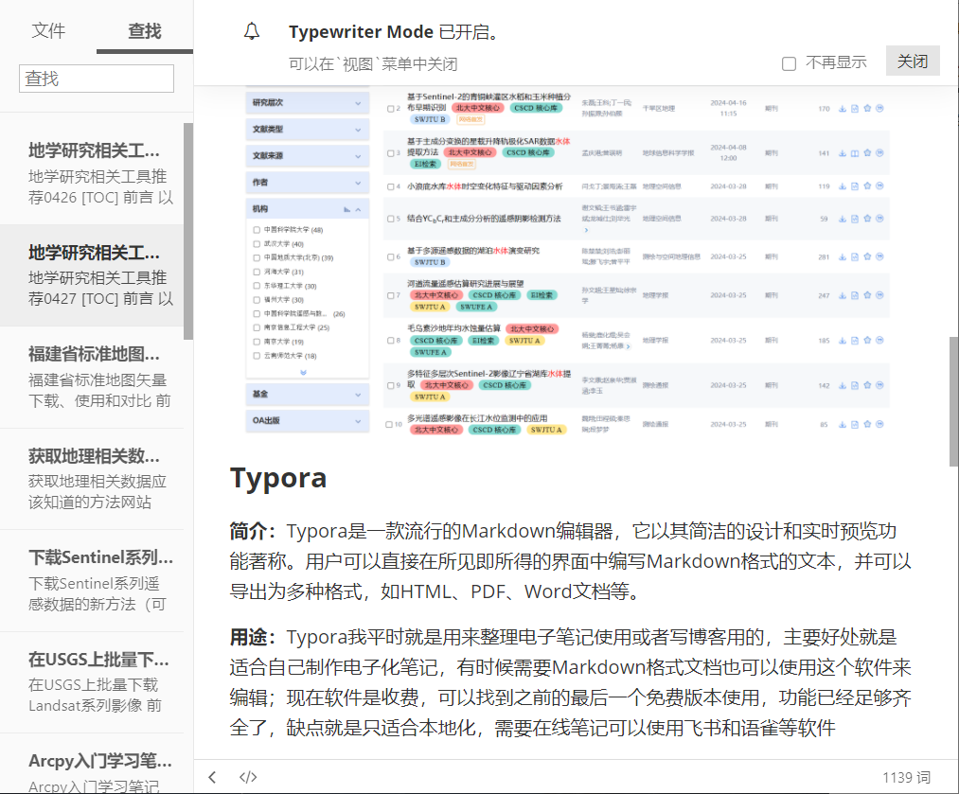Click the document vertical scrollbar

(x=954, y=401)
